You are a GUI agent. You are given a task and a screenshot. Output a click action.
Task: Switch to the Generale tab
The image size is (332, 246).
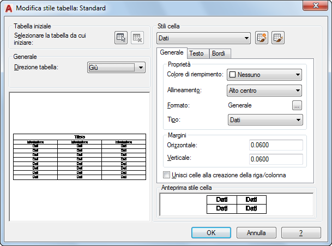click(172, 52)
